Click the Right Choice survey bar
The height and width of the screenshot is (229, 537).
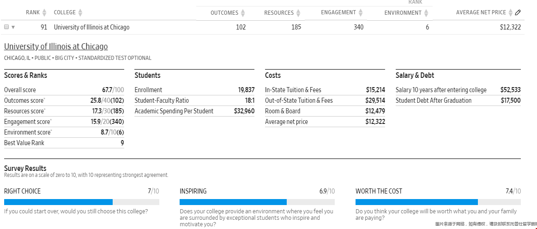click(x=82, y=202)
